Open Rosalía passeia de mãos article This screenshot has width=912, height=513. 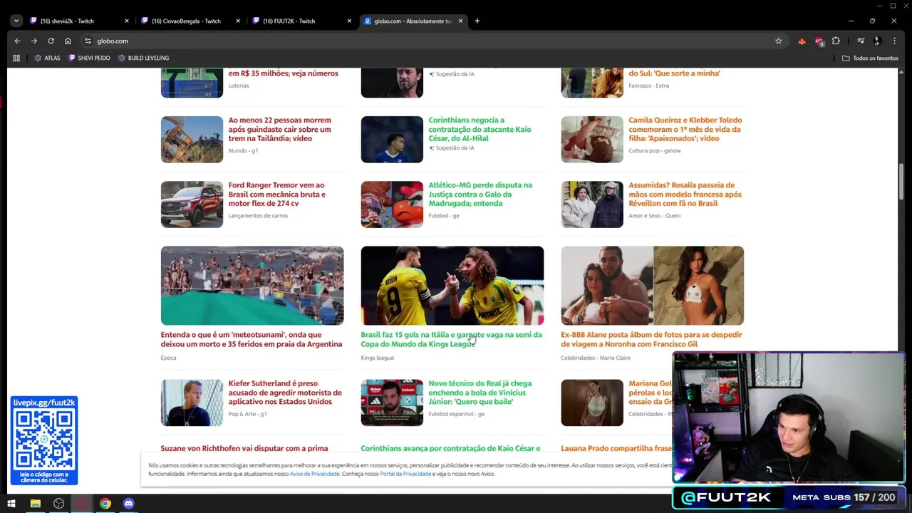point(685,194)
